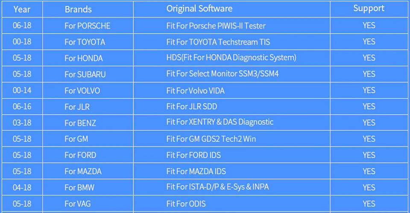Click Fit For XENTRY & DAS Diagnostic
The width and height of the screenshot is (410, 213).
(220, 122)
